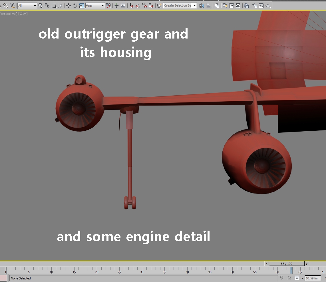
Task: Open the Create Selection Set dropdown
Action: coord(180,6)
